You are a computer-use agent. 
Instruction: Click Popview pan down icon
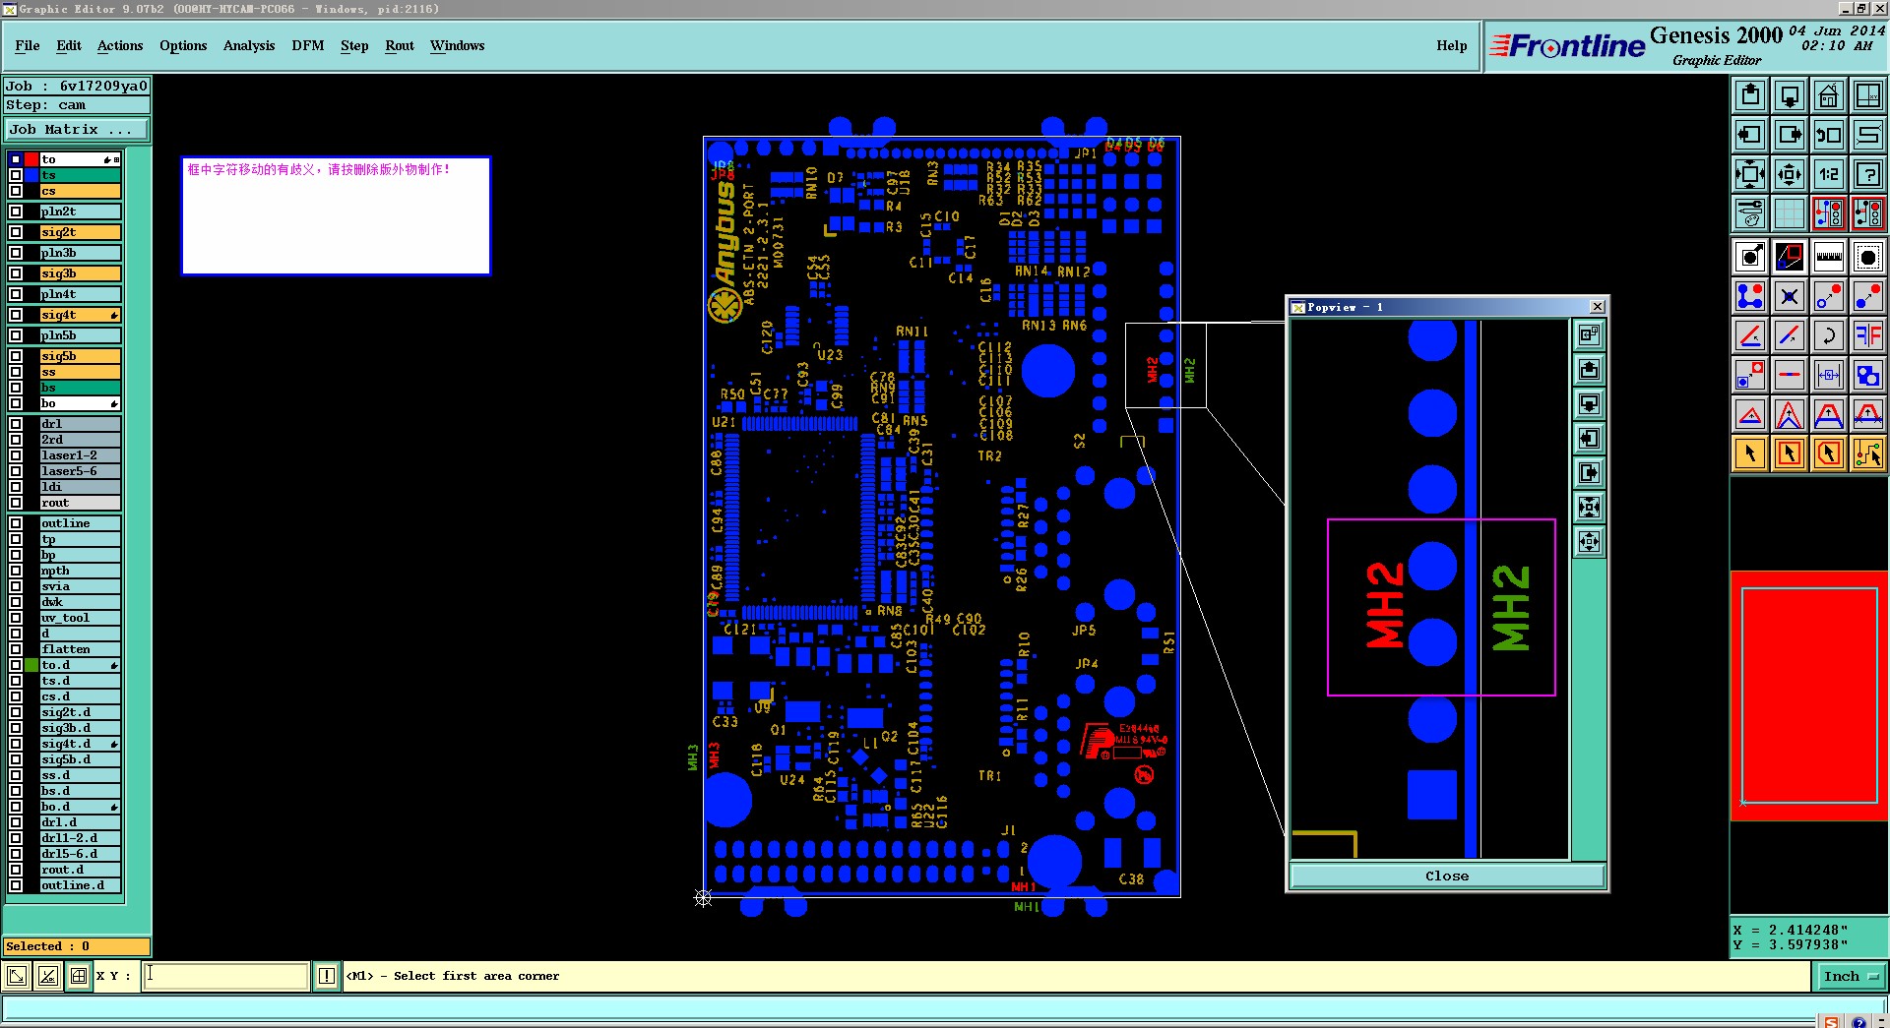tap(1589, 404)
